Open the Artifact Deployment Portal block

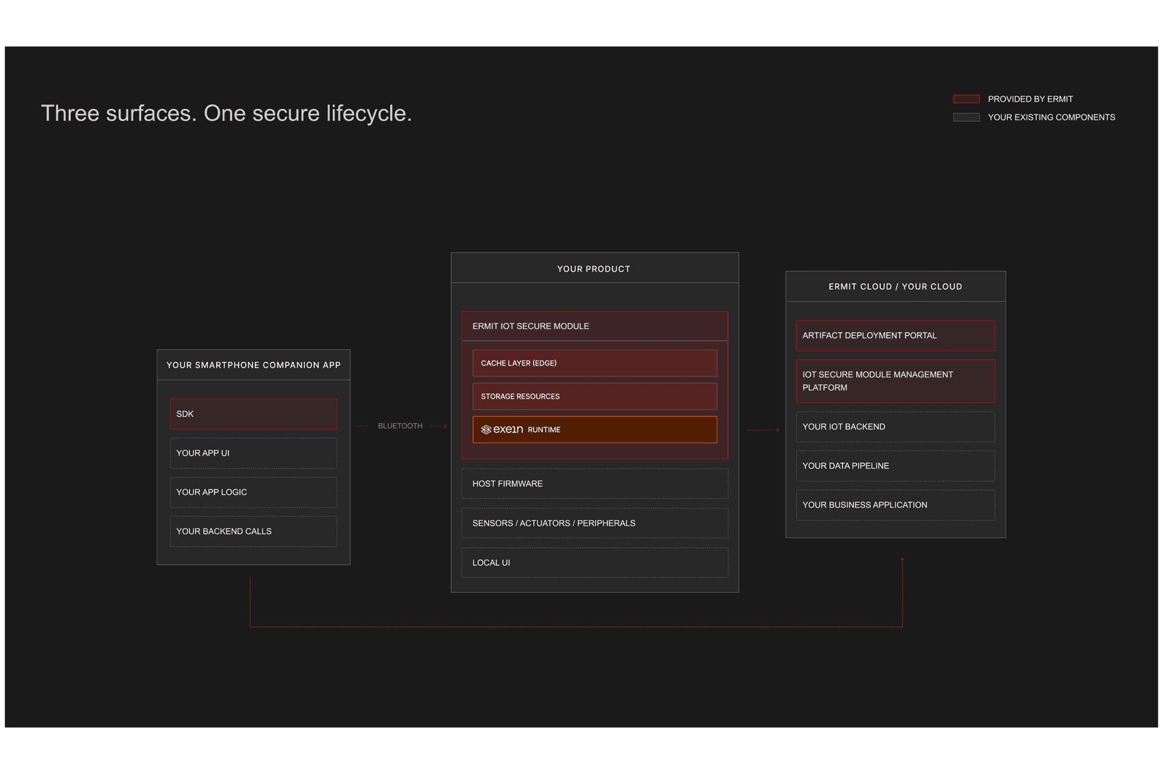click(x=895, y=335)
